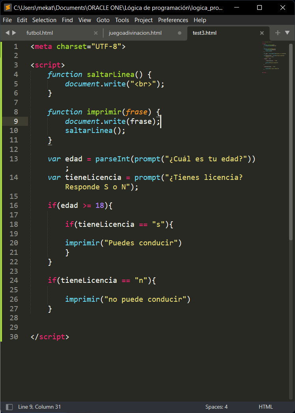Screen dimensions: 295x413
Task: Open the Preferences menu
Action: (x=173, y=20)
